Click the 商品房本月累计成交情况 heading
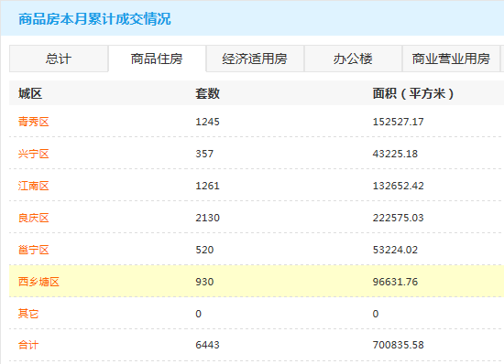The image size is (504, 364). (x=94, y=19)
